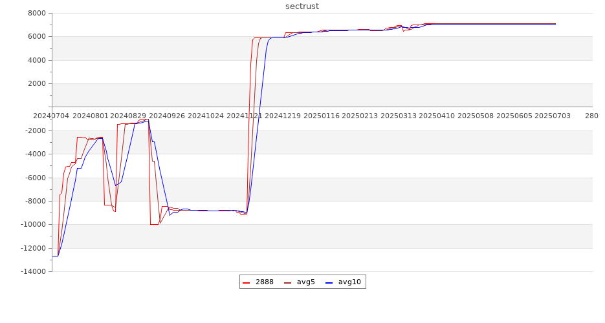This screenshot has width=605, height=323.
Task: Click the date label 20240829
Action: point(128,116)
